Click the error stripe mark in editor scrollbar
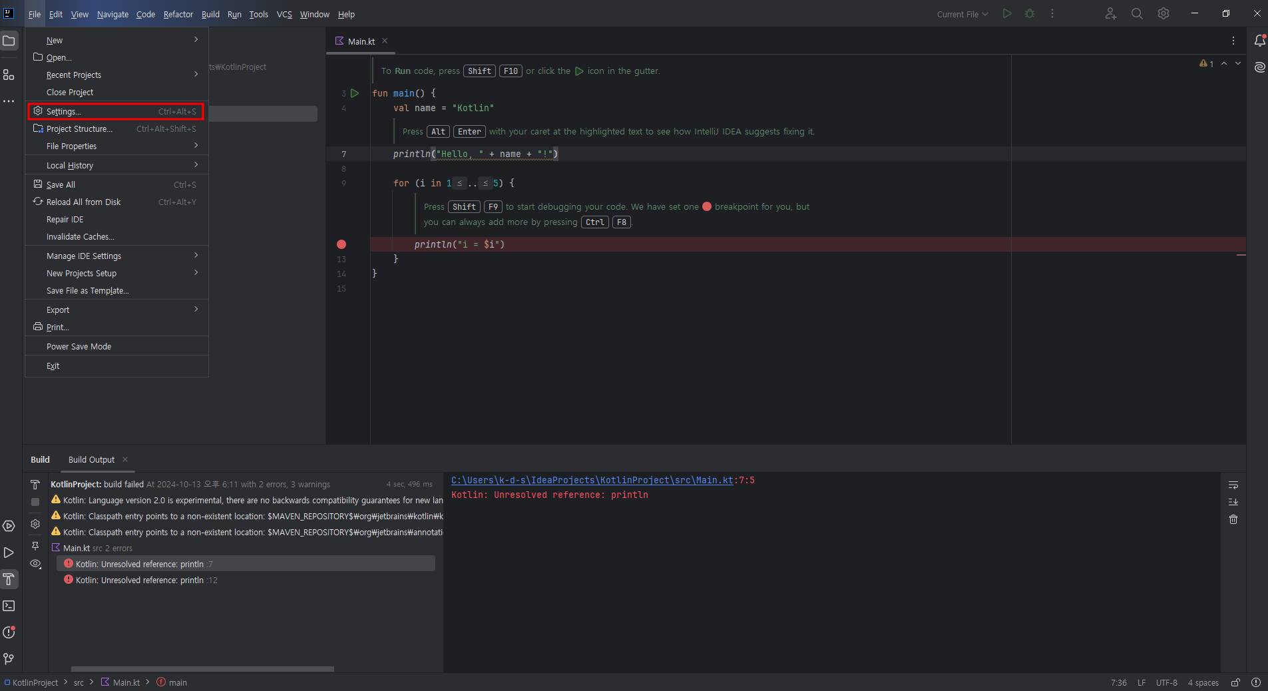This screenshot has height=691, width=1268. coord(1241,255)
